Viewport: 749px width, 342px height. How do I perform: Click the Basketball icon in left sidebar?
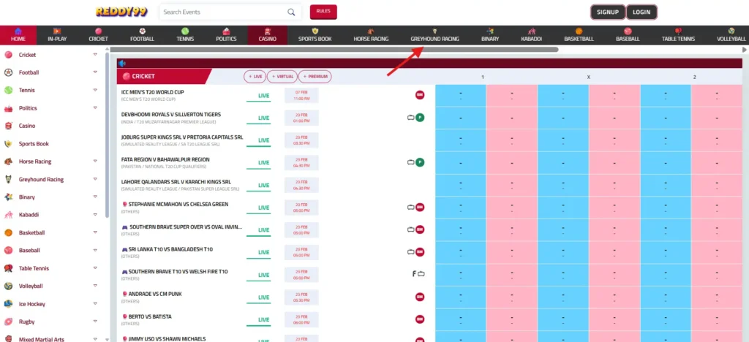coord(9,233)
